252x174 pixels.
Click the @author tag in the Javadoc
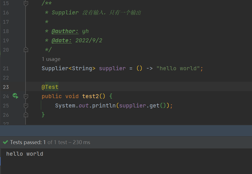pos(65,31)
